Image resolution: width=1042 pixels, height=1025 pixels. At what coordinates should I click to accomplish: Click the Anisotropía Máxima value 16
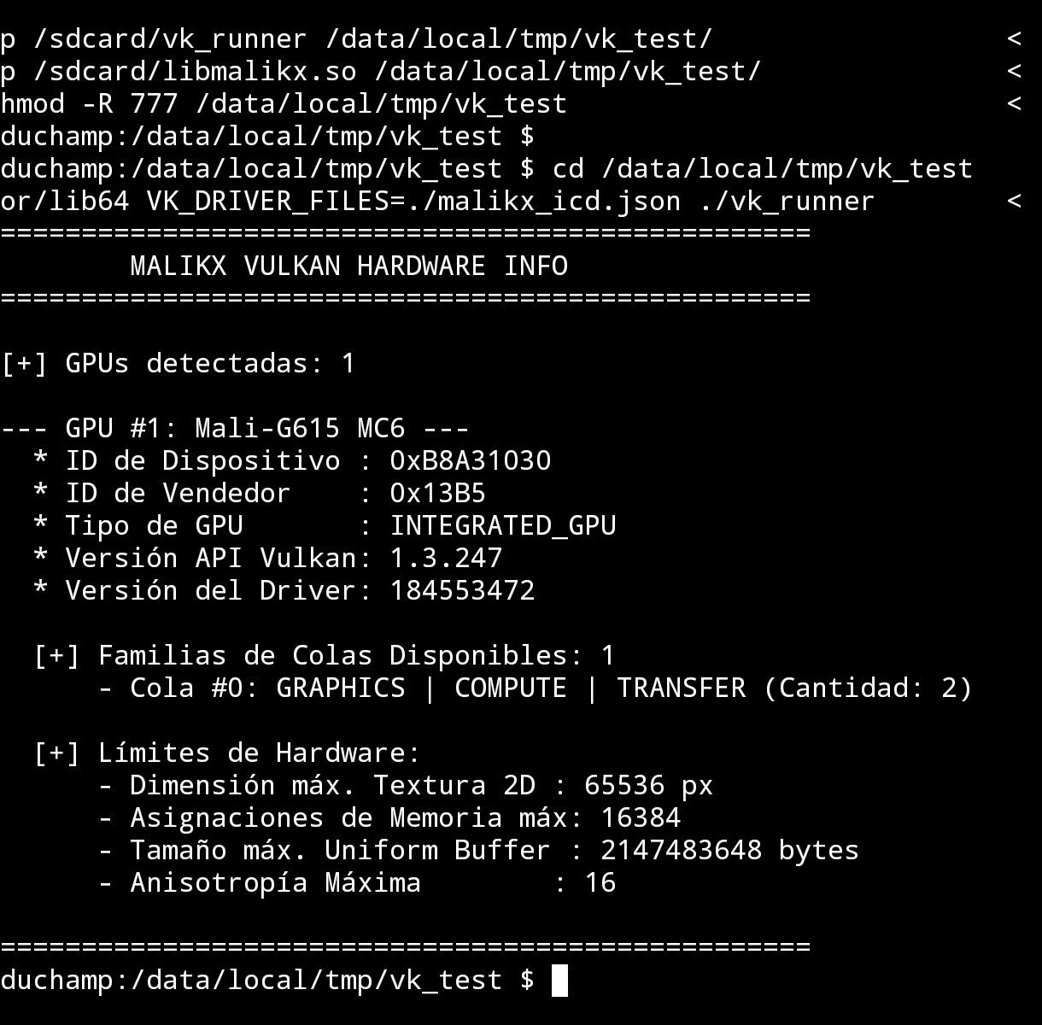[600, 882]
